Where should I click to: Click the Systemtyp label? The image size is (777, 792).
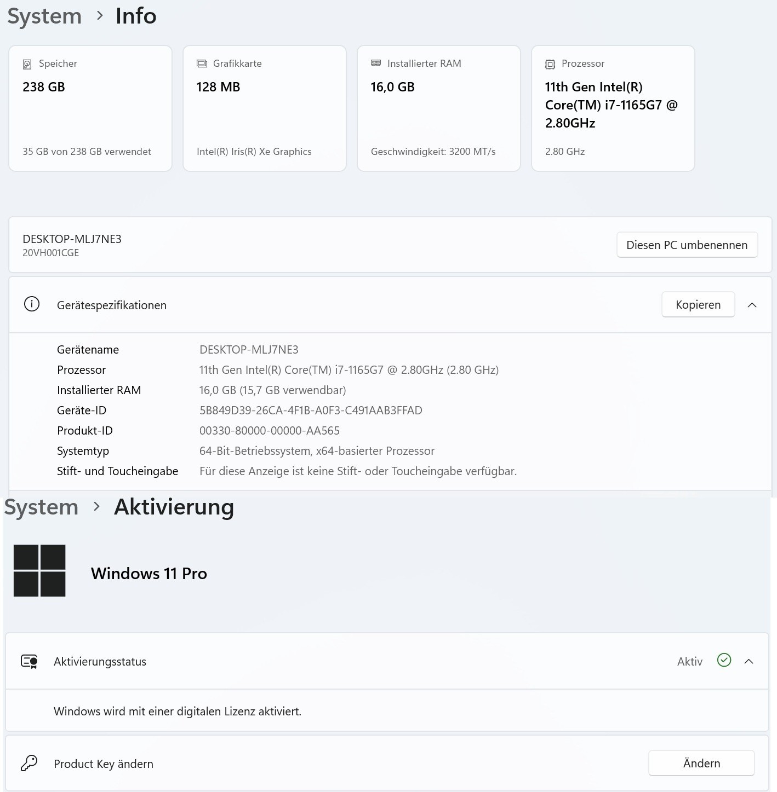83,451
